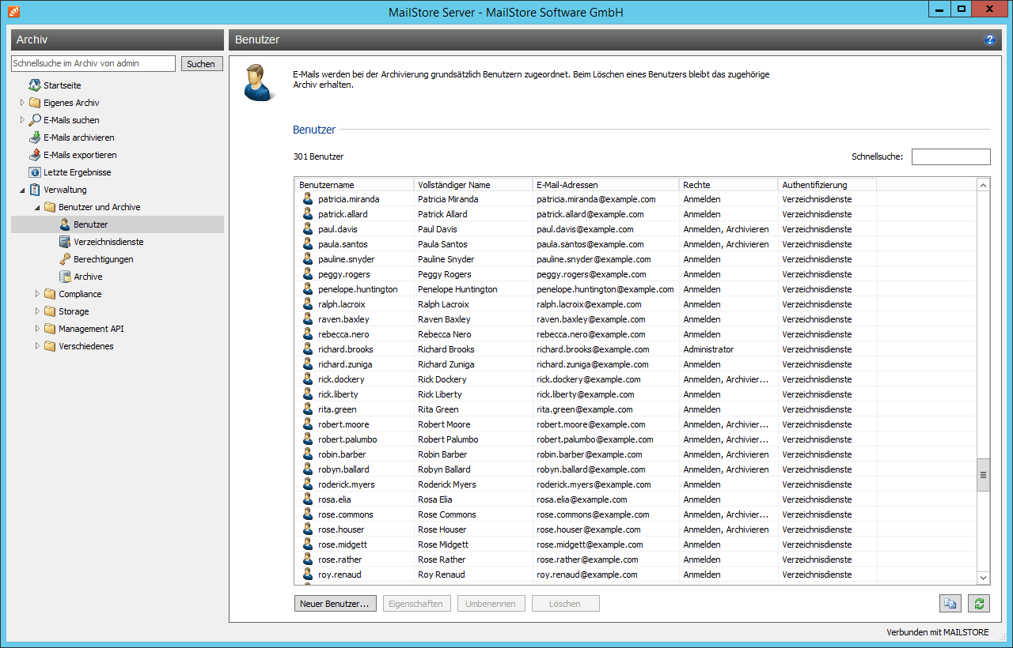Click the Umbenennen button
The height and width of the screenshot is (648, 1013).
pos(491,604)
